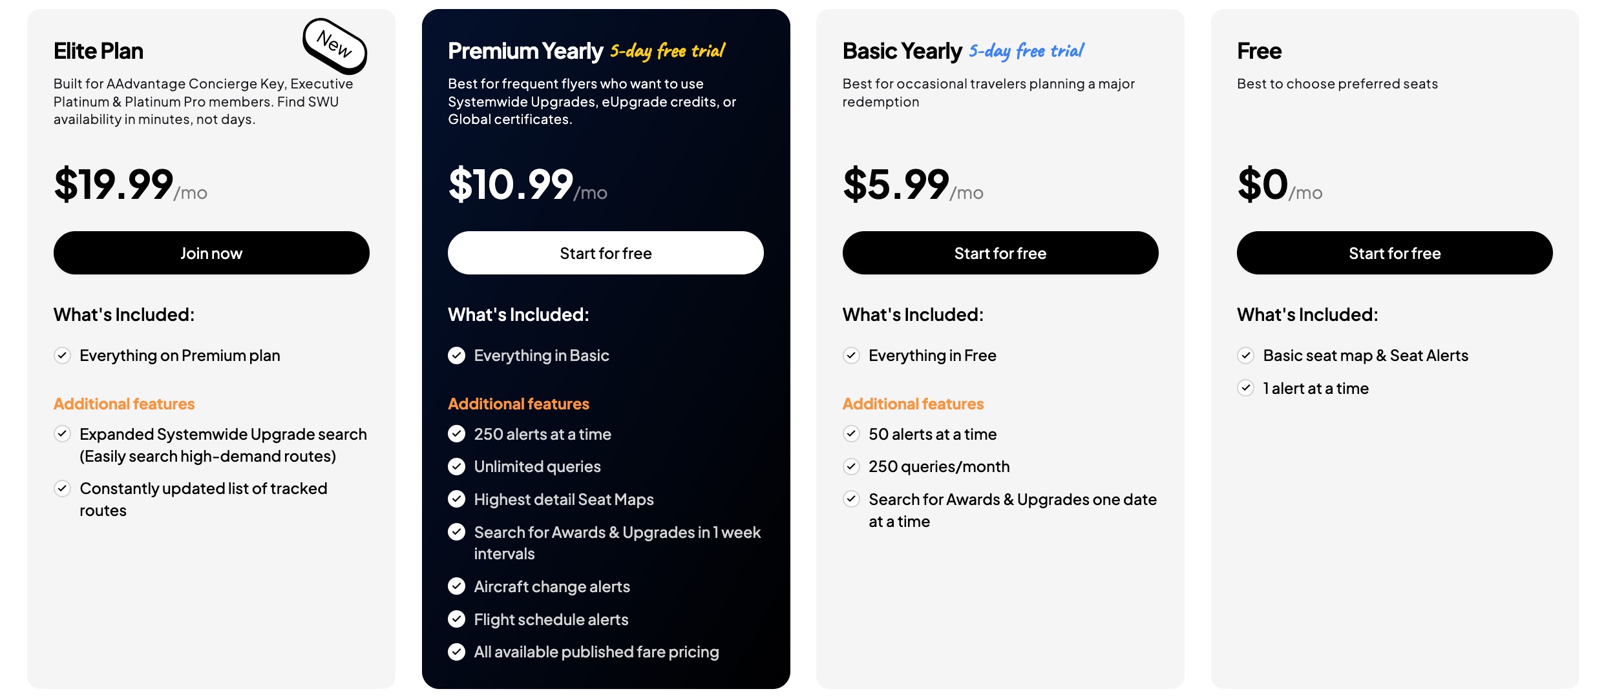Click the checkmark next to "Highest detail Seat Maps"
This screenshot has width=1604, height=700.
click(x=457, y=499)
